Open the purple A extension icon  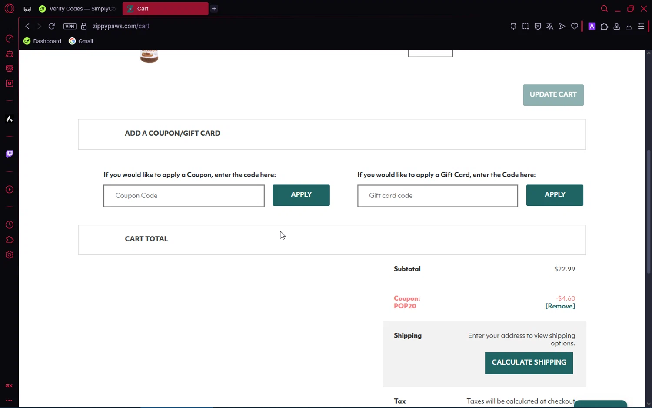click(592, 26)
